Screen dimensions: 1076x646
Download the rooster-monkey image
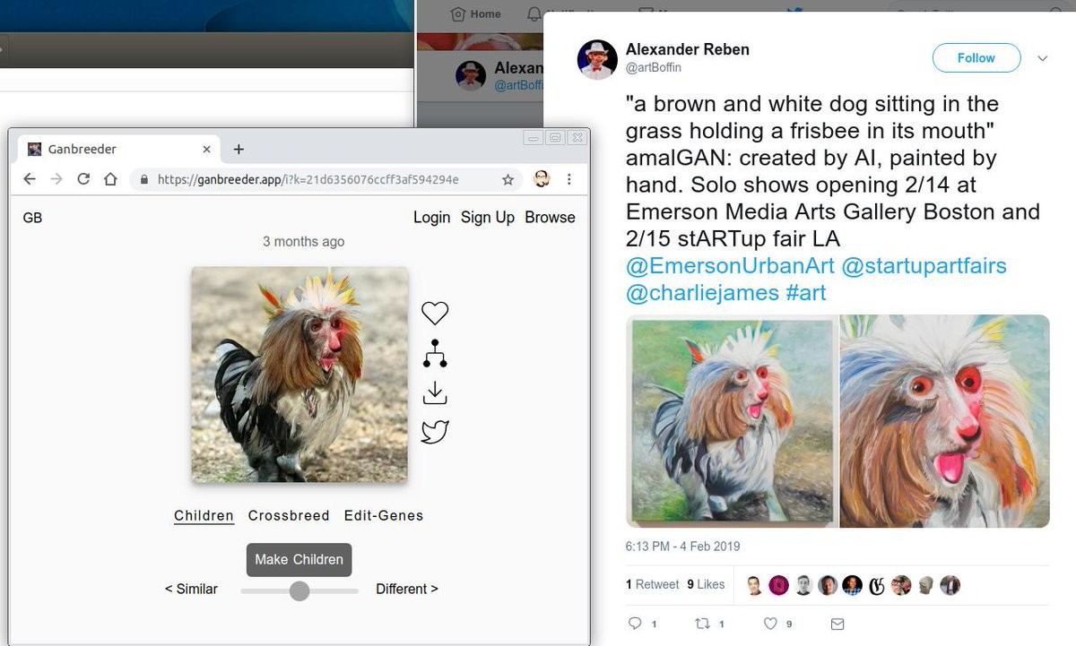point(435,392)
